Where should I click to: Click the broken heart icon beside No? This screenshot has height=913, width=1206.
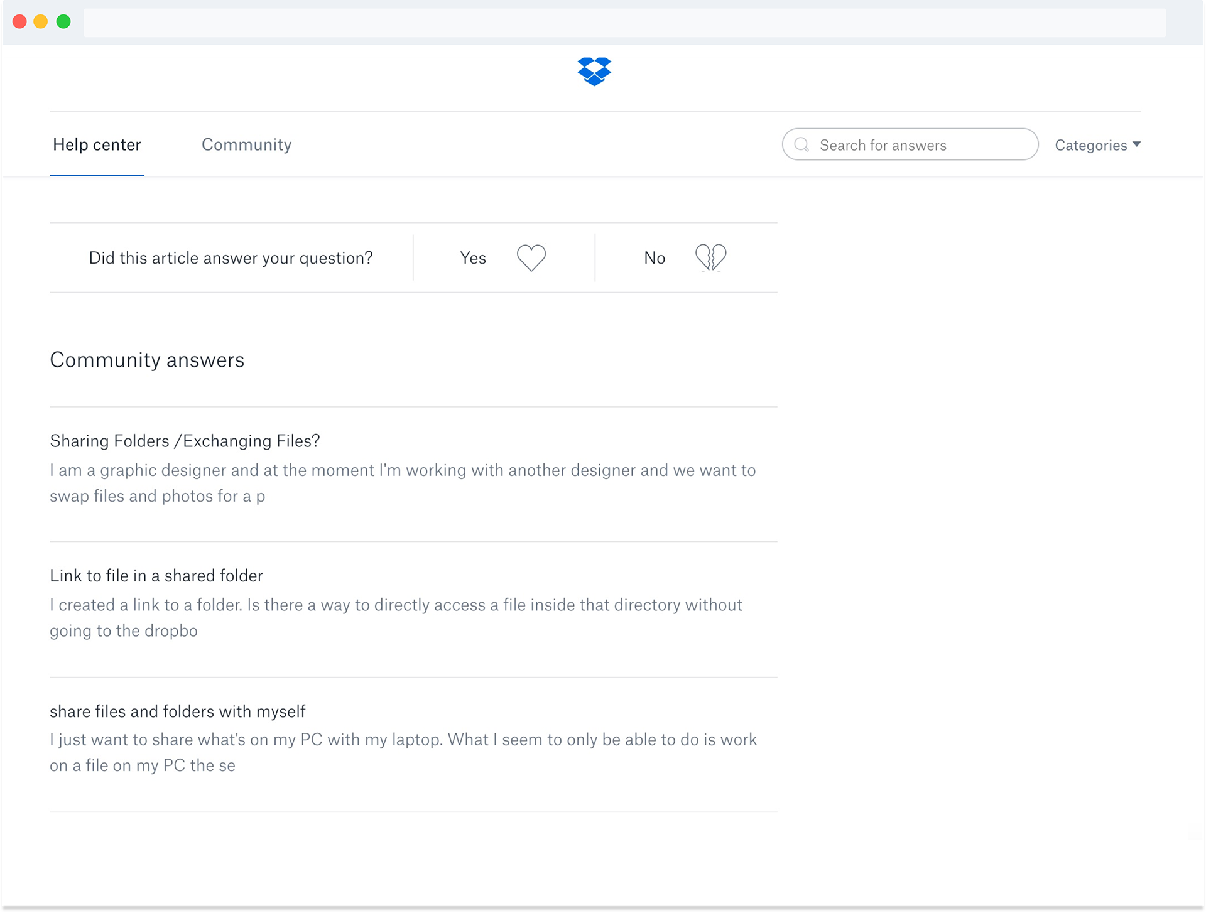(x=710, y=257)
